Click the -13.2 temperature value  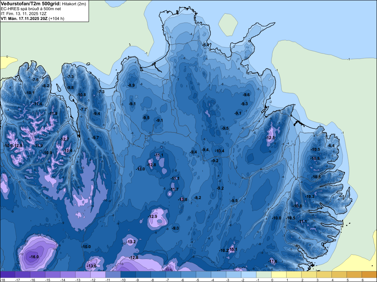click(131, 242)
